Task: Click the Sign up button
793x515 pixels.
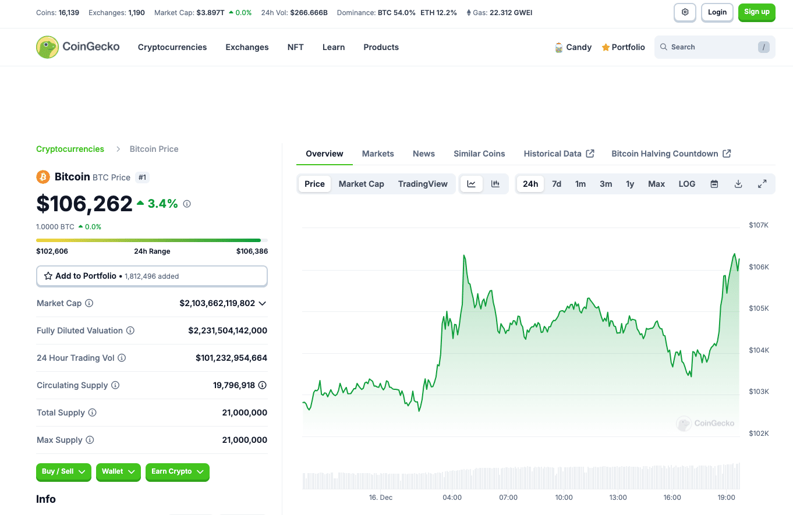Action: click(x=757, y=12)
